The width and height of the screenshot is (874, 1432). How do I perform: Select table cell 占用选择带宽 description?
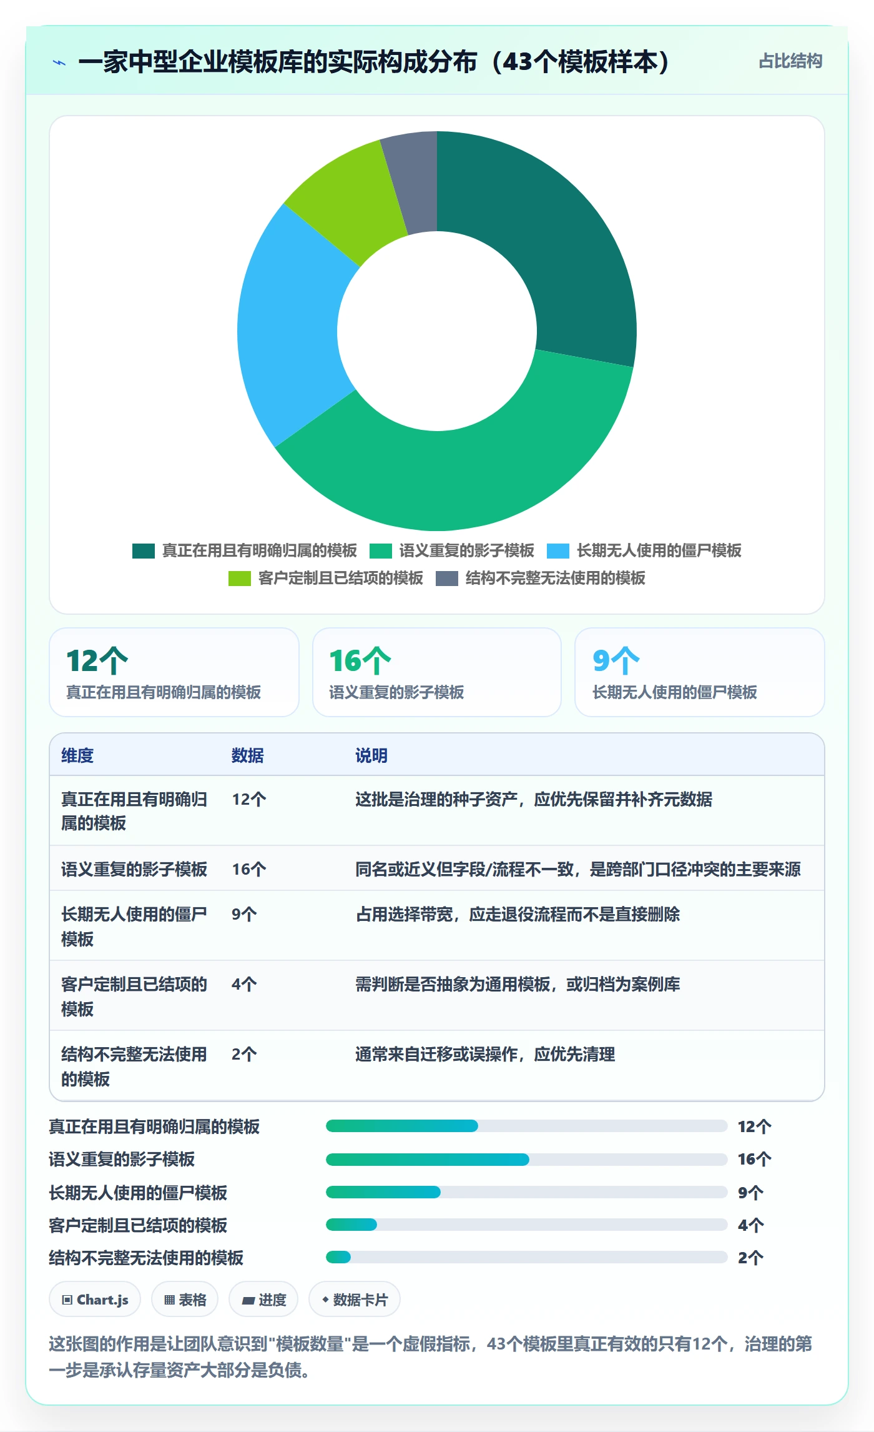tap(518, 914)
